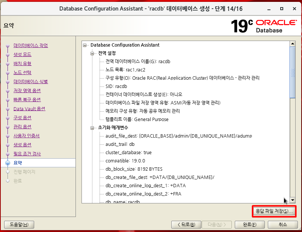Collapse the 전역 설정 tree section
This screenshot has width=302, height=232.
[x=92, y=53]
